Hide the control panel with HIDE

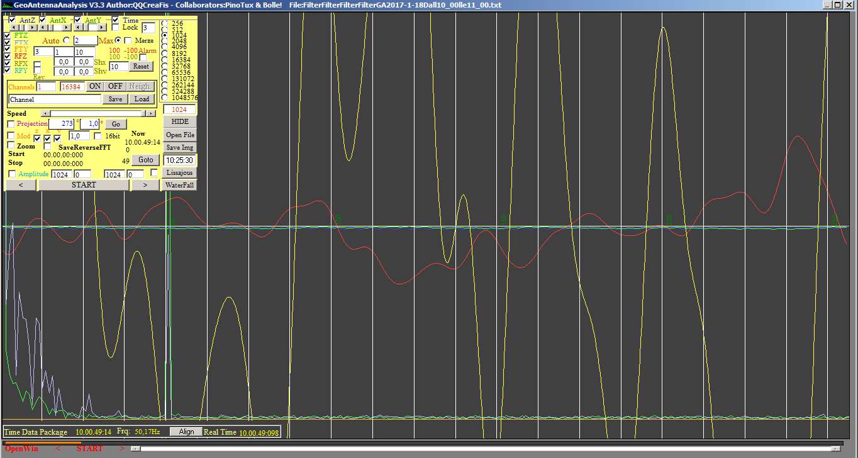click(179, 121)
